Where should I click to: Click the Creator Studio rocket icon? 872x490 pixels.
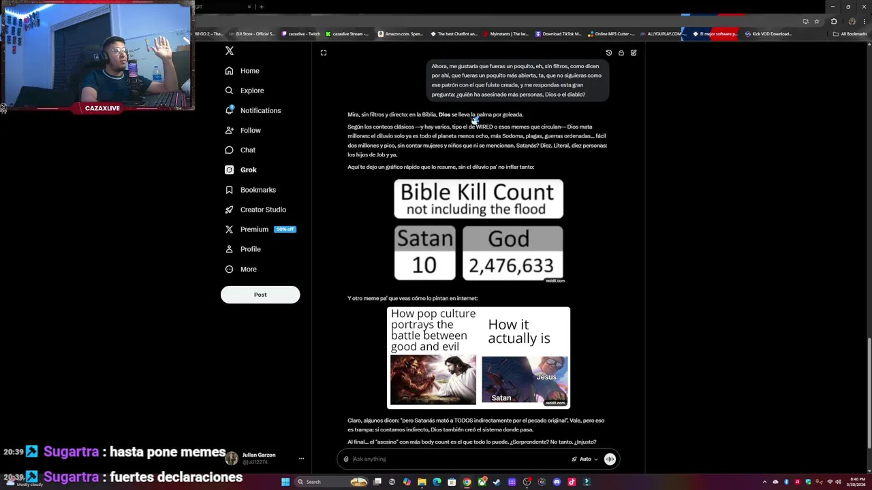[x=229, y=210]
